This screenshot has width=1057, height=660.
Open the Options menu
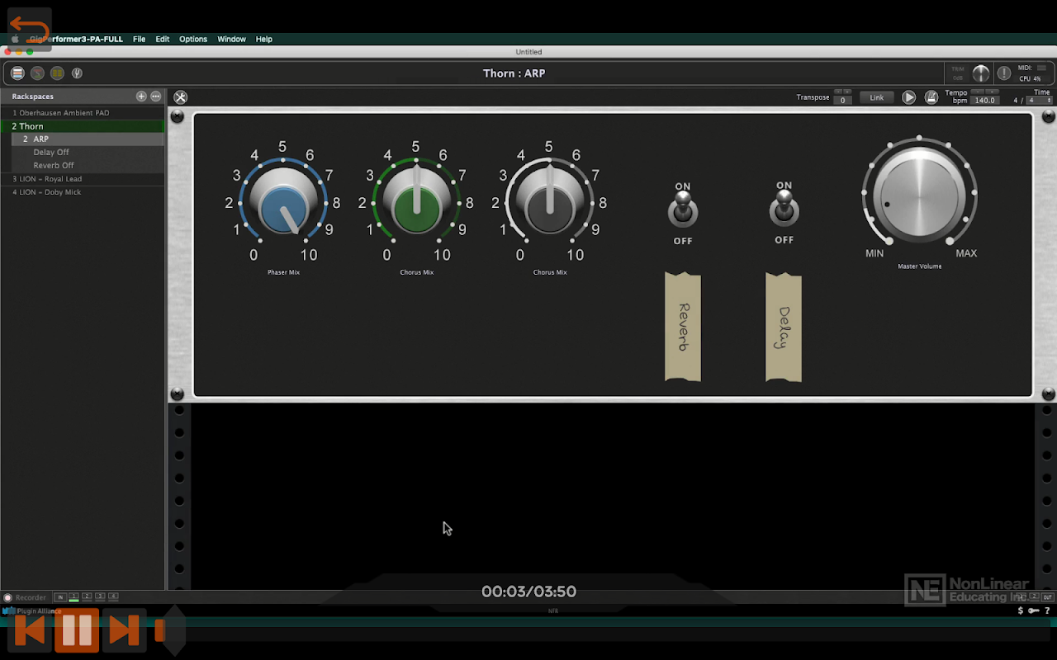pyautogui.click(x=193, y=39)
